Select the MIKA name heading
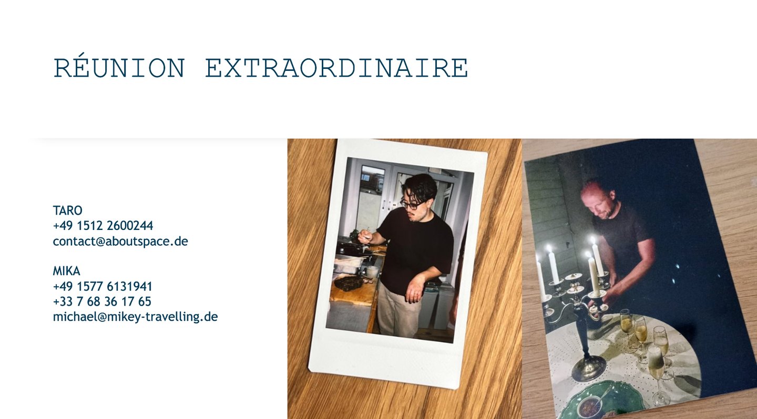757x419 pixels. coord(66,271)
